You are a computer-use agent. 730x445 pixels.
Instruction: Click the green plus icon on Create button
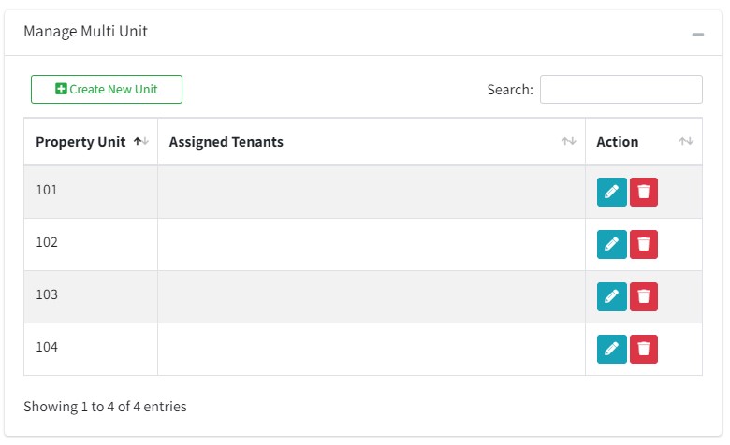coord(61,89)
